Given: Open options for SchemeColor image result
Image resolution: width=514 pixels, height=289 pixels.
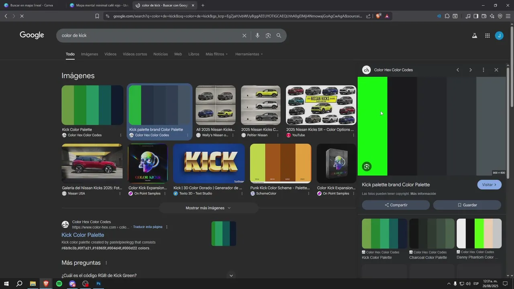Looking at the screenshot, I should coord(308,193).
